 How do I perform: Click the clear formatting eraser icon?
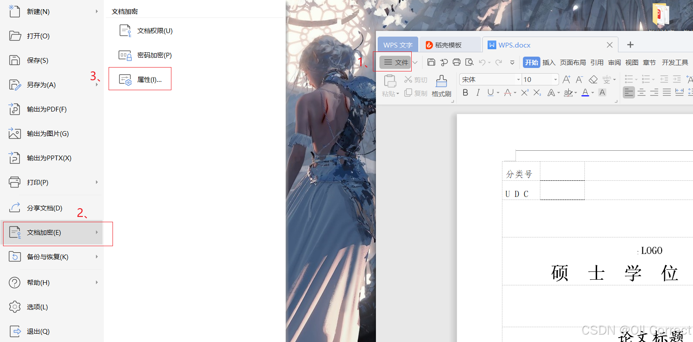pos(593,79)
